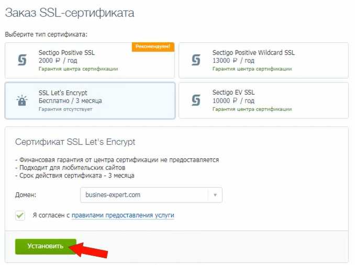
Task: Click the Заказ SSL-сертификата page heading
Action: (x=70, y=13)
